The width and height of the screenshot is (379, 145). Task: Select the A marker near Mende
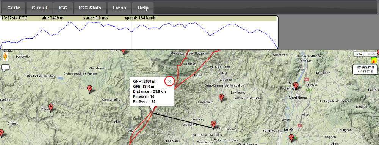(50, 107)
